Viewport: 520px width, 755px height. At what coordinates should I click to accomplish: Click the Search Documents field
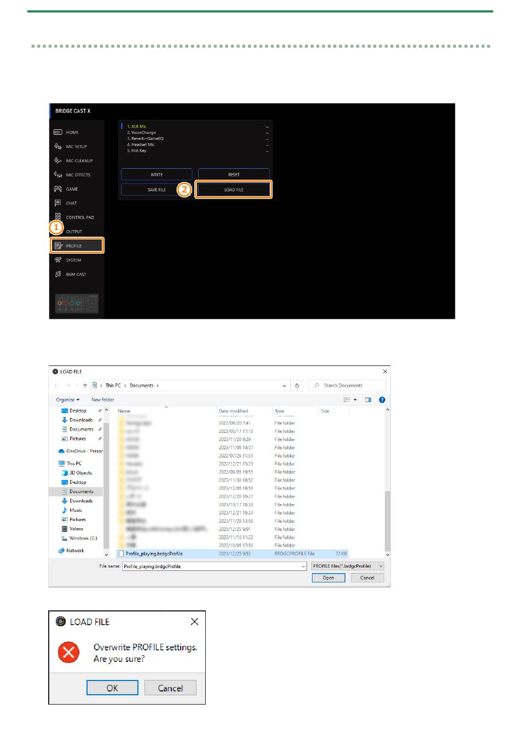coord(347,386)
